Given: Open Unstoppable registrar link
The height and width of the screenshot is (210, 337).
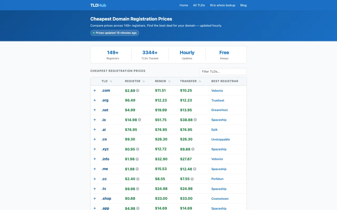Looking at the screenshot, I should point(221,139).
